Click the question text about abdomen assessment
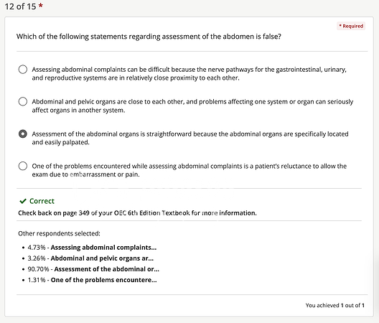 pos(149,37)
